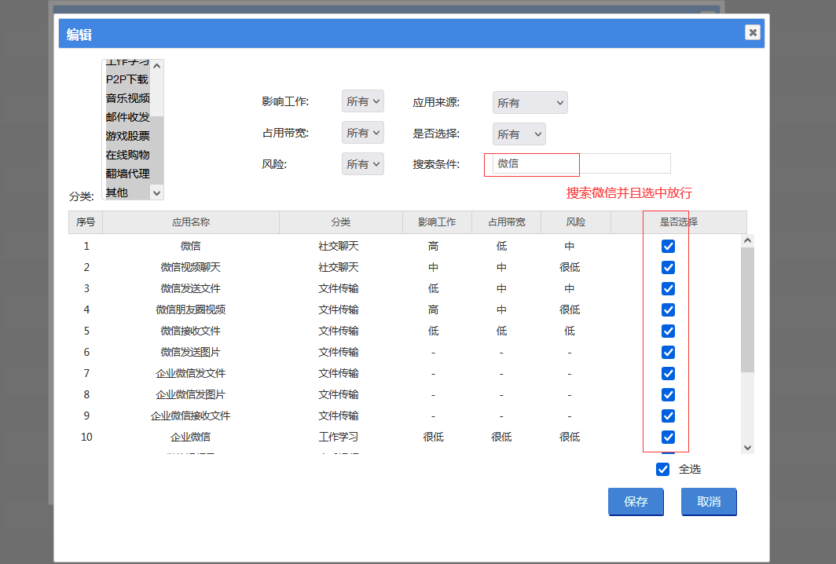The width and height of the screenshot is (836, 564).
Task: Select 游戏股票 in category list
Action: [x=126, y=136]
